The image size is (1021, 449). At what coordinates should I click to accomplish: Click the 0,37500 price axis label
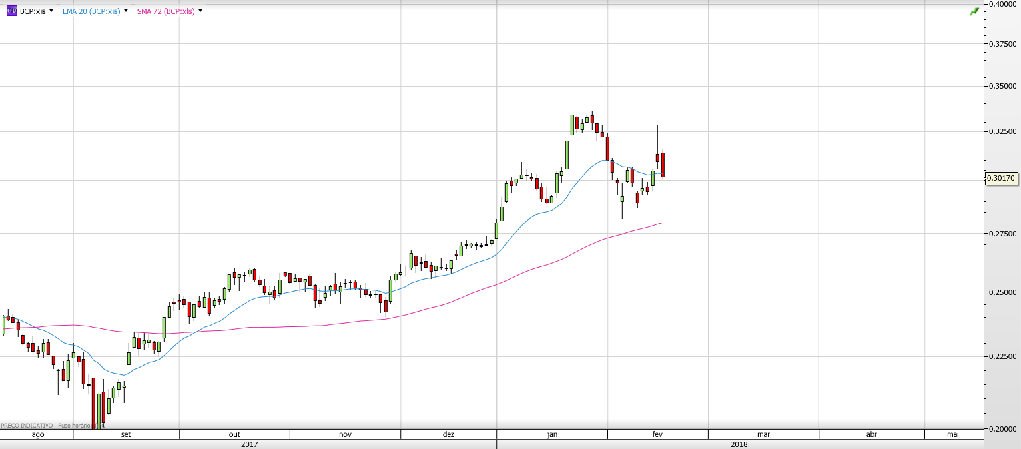(x=1002, y=44)
